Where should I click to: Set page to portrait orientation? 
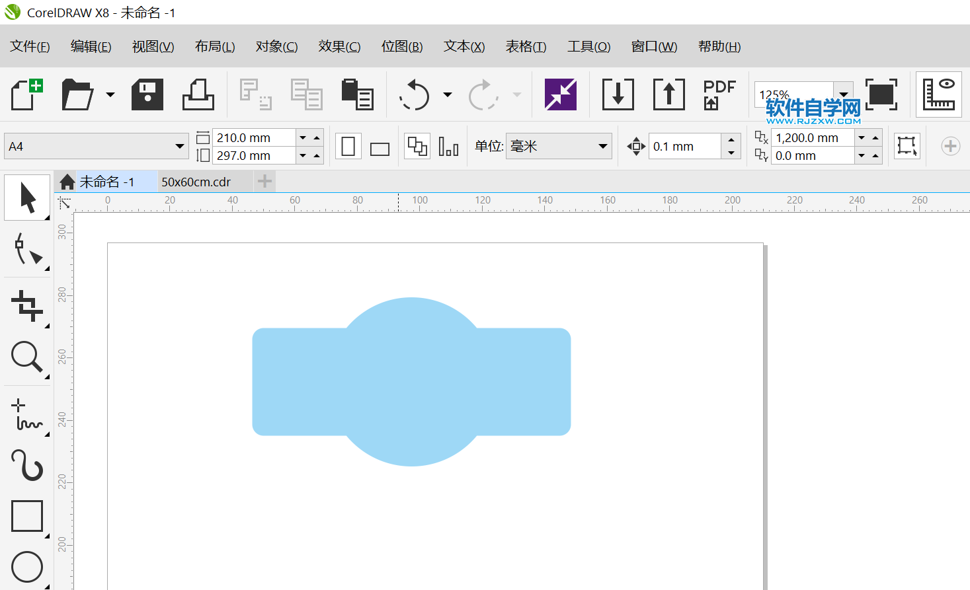[348, 147]
